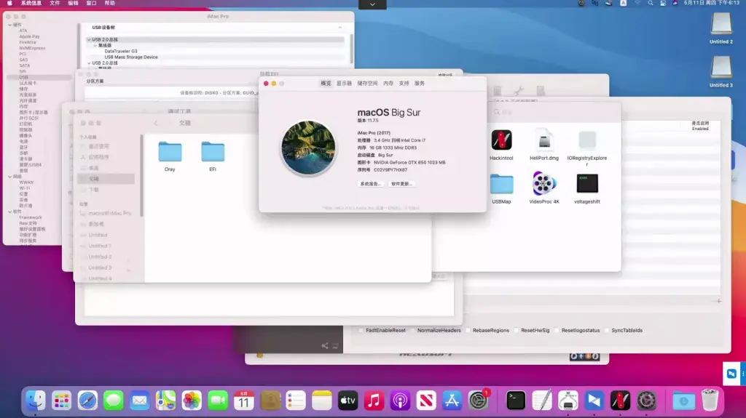The image size is (746, 418).
Task: Toggle the FadtEnableReset checkbox
Action: tap(361, 330)
